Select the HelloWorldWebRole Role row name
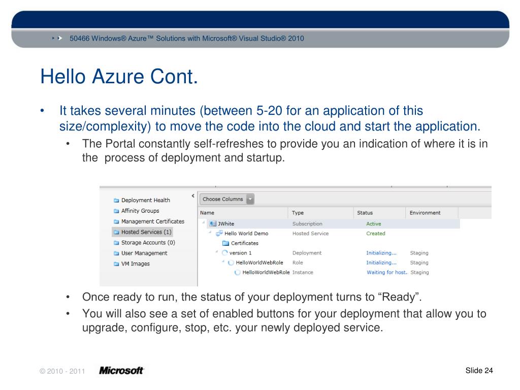The image size is (520, 390). 259,263
